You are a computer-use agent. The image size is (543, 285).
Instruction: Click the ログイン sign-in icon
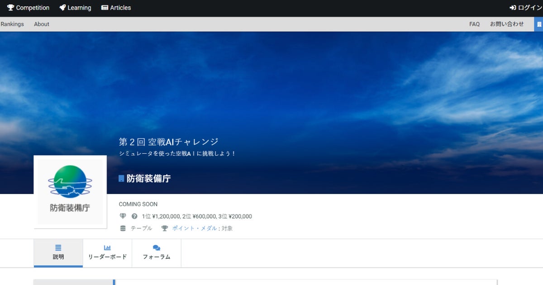point(513,8)
